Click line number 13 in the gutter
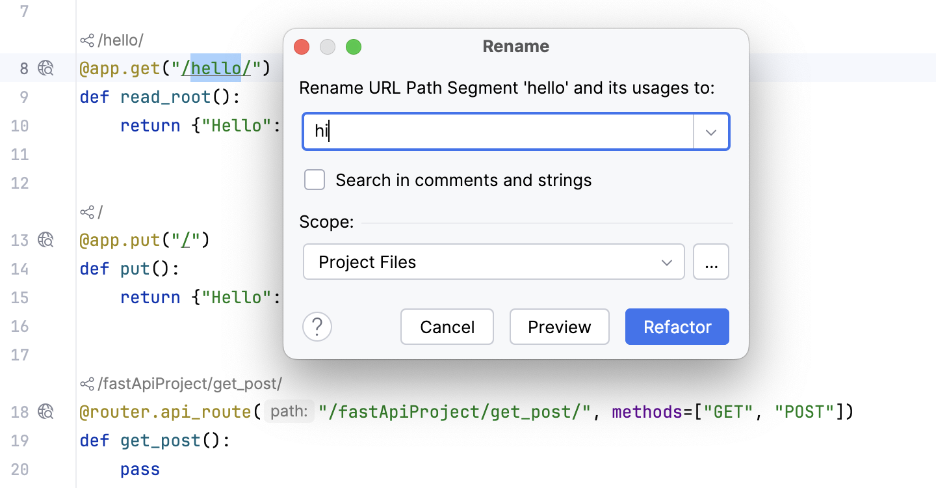 pos(20,240)
